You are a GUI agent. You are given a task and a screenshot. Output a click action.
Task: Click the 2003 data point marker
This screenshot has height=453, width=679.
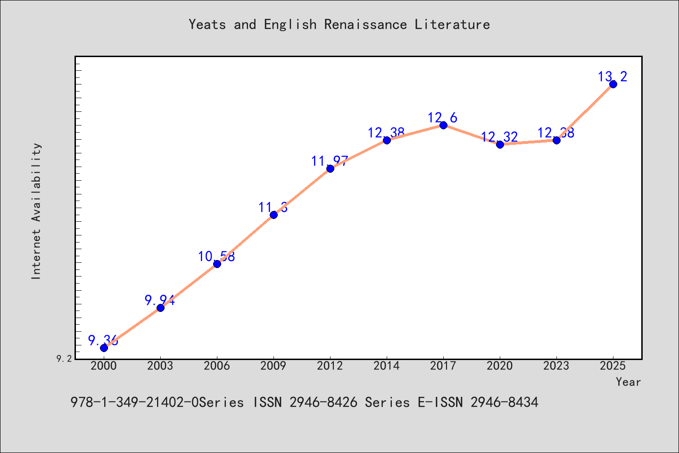(x=160, y=308)
